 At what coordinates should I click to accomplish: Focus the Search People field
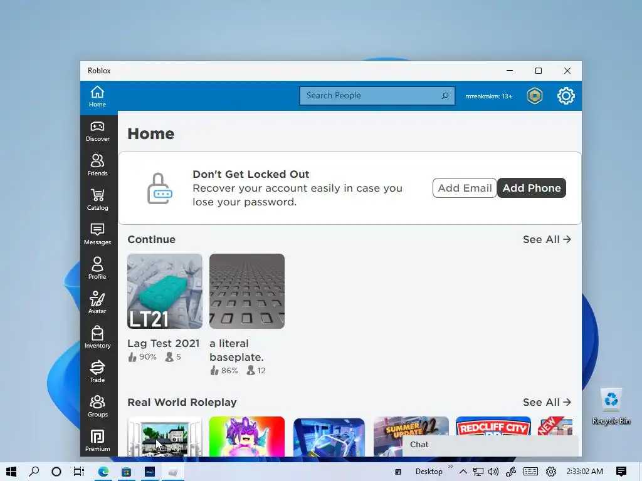tap(377, 96)
